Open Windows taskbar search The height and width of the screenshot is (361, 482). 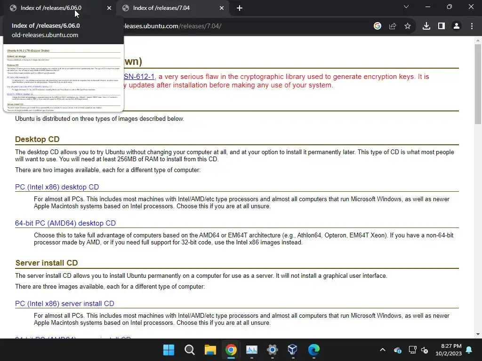click(189, 350)
